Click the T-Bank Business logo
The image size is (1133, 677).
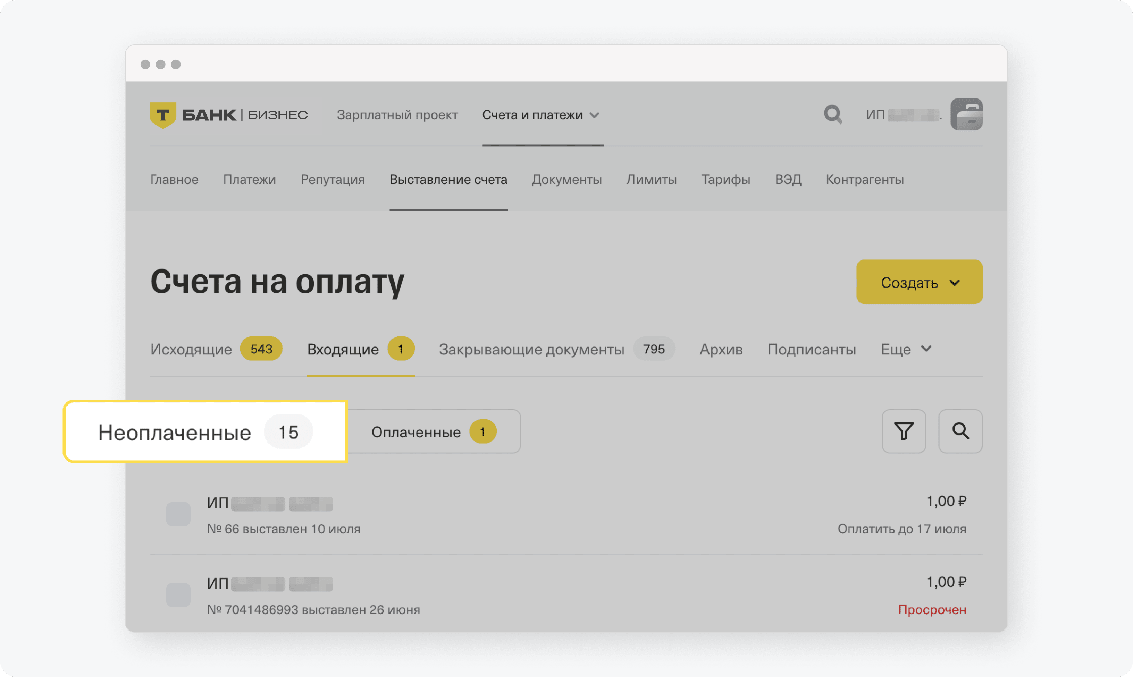tap(229, 115)
